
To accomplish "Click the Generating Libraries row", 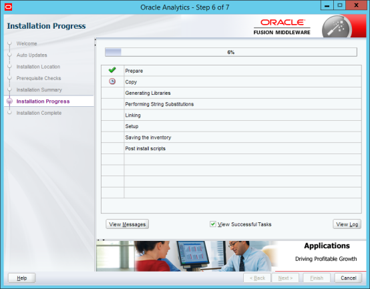I will click(x=231, y=93).
